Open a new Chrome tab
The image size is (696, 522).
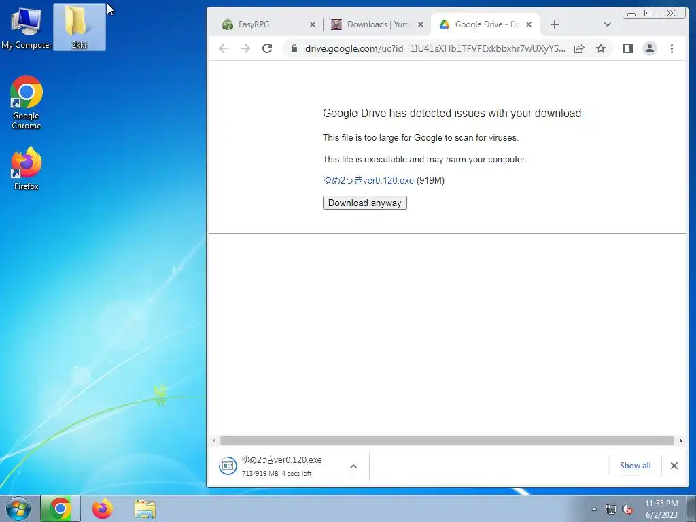click(x=555, y=24)
